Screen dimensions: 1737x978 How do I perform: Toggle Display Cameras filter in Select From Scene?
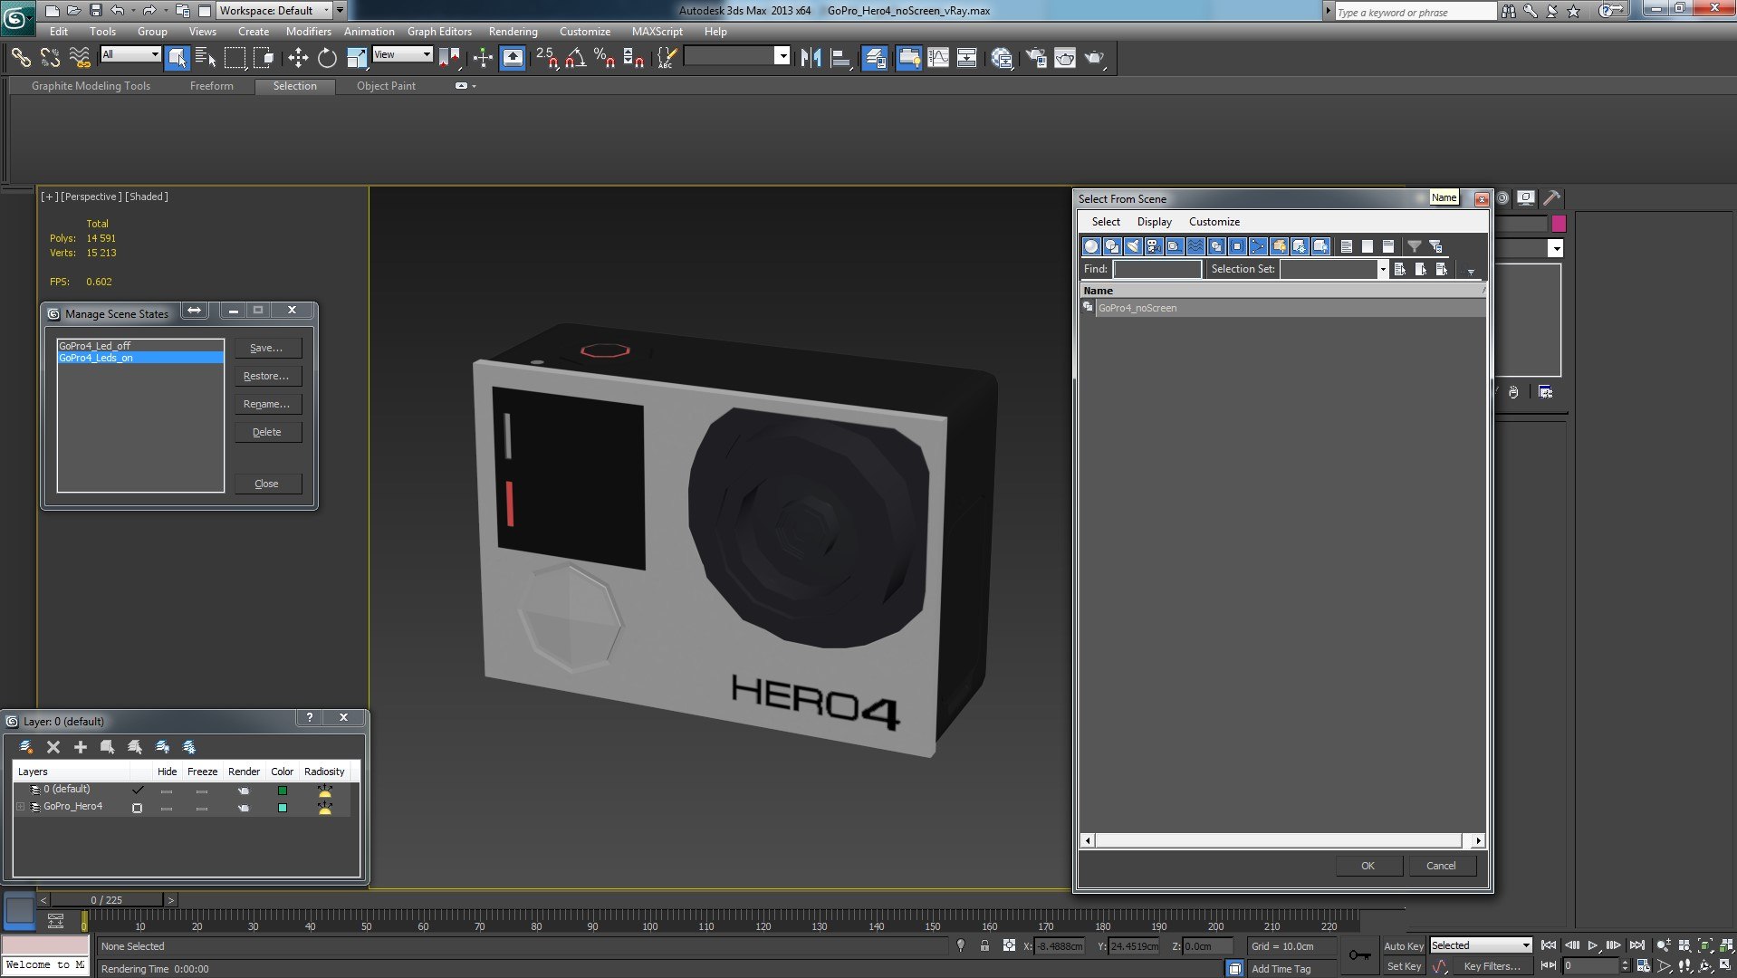click(x=1154, y=246)
